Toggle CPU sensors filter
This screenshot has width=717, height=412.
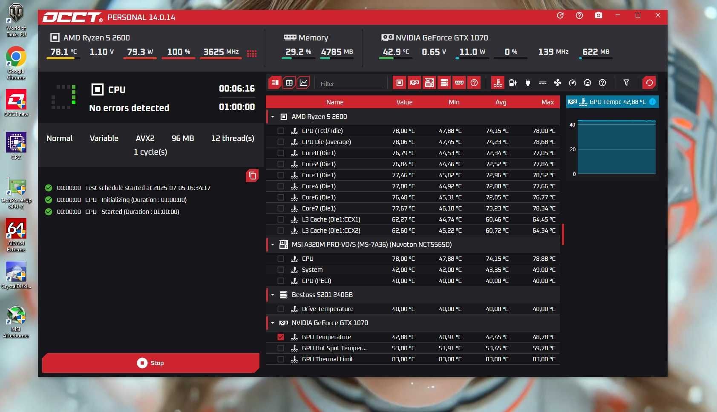coord(400,83)
